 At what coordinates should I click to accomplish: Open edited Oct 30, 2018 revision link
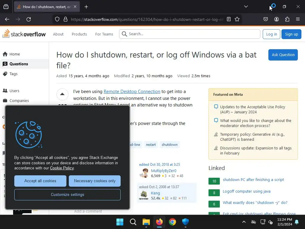click(x=159, y=165)
